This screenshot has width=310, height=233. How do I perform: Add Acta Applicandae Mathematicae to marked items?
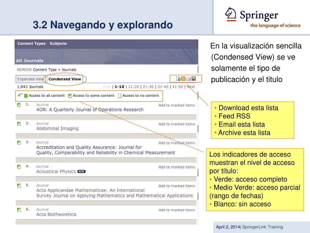point(177,186)
